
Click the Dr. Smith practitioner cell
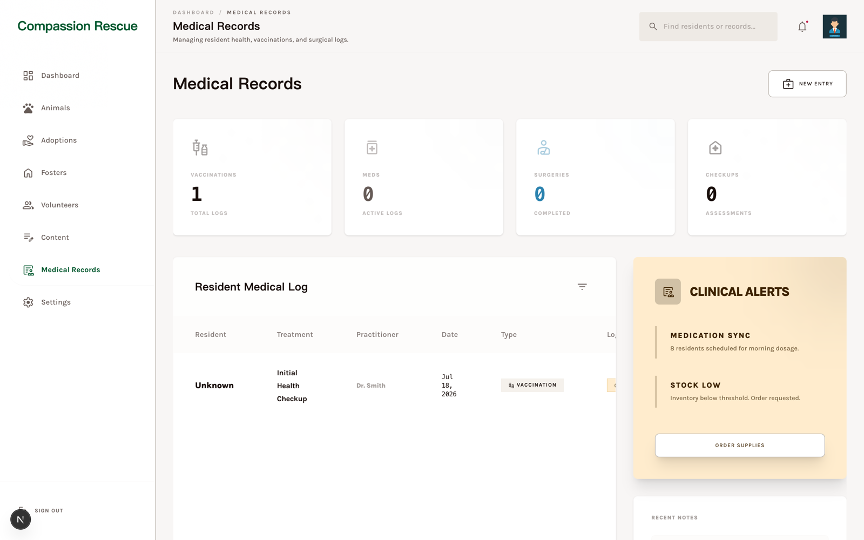tap(371, 386)
